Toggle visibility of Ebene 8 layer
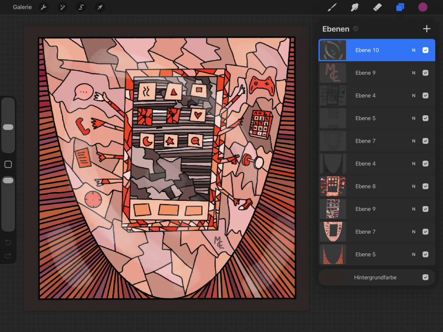Image resolution: width=443 pixels, height=332 pixels. (x=425, y=186)
